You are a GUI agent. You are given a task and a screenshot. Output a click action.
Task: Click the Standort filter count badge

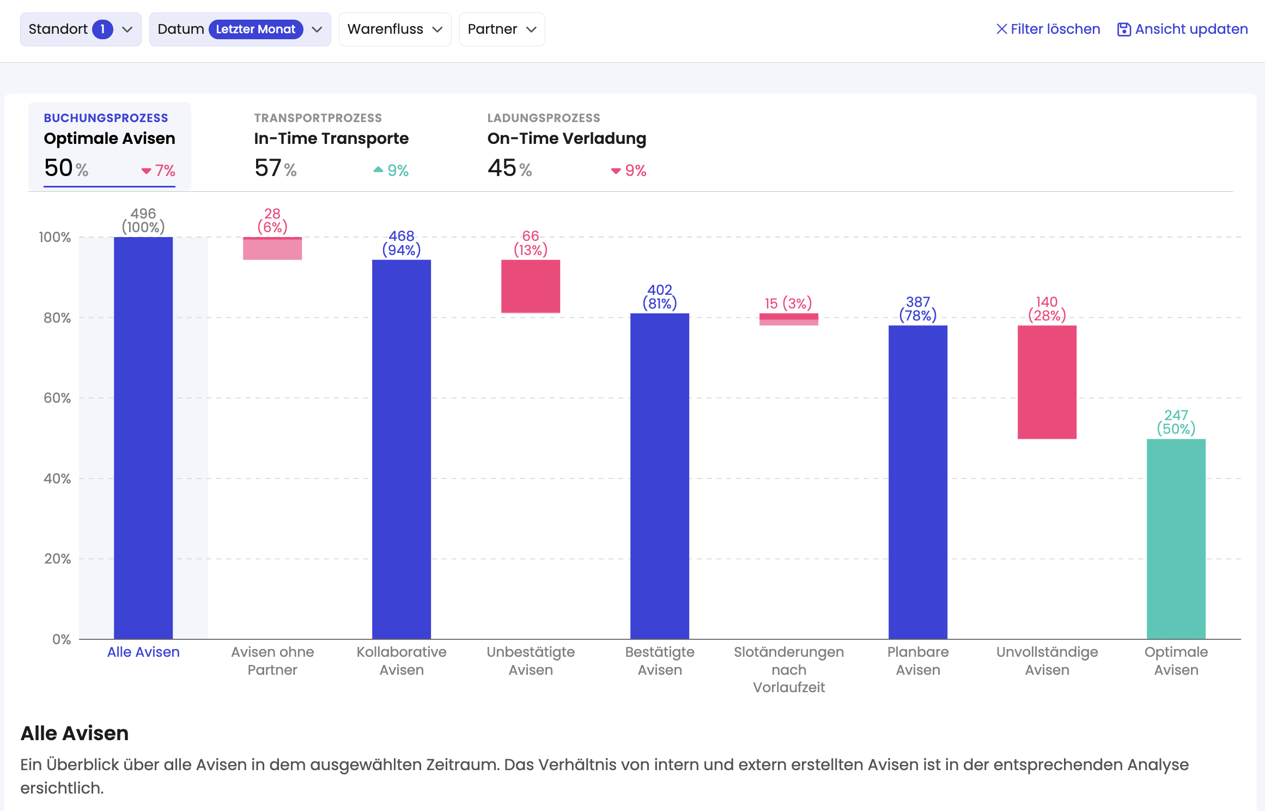pyautogui.click(x=102, y=29)
